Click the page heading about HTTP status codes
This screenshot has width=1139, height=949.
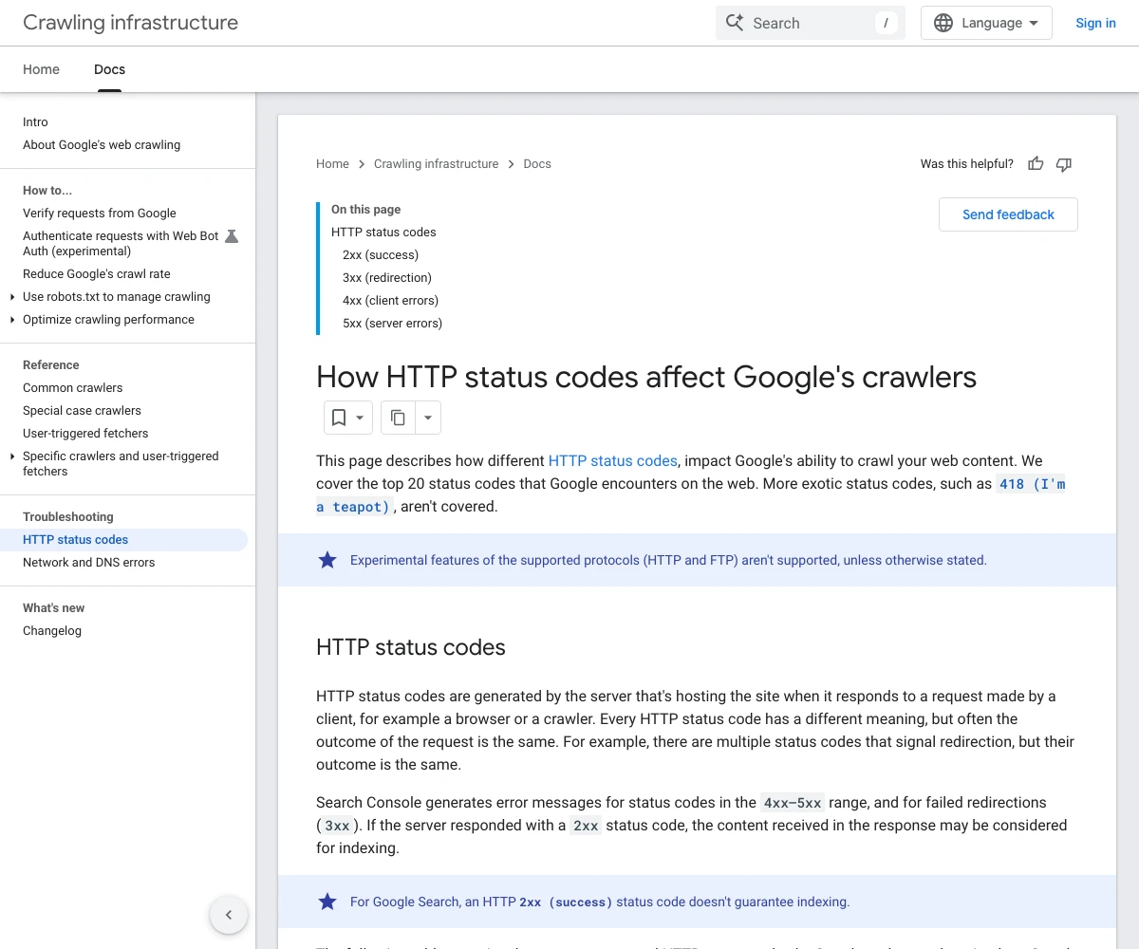[646, 377]
